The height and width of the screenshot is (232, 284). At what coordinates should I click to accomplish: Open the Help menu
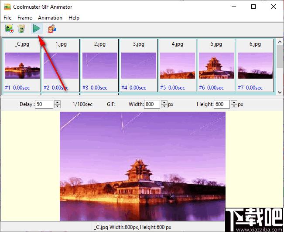point(74,18)
